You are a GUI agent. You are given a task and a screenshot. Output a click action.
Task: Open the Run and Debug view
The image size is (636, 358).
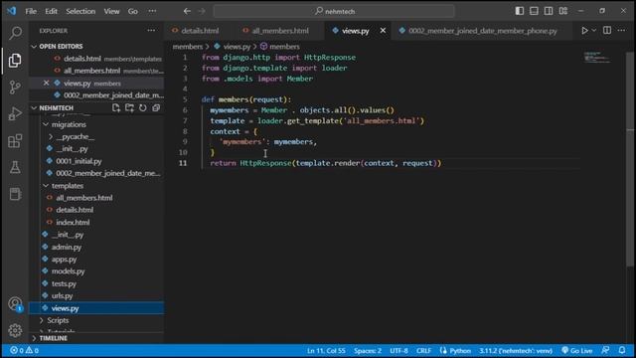(16, 113)
